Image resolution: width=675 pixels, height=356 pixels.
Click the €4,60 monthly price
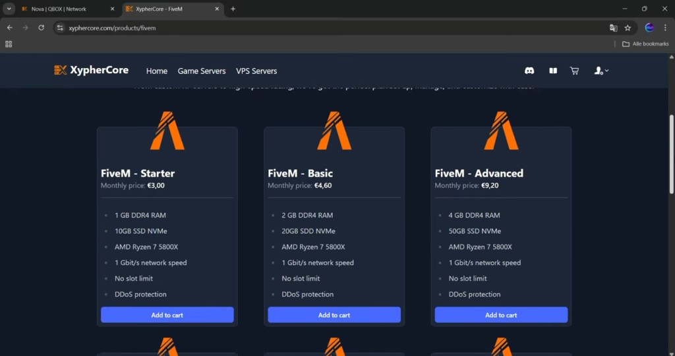click(x=323, y=185)
